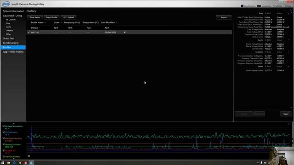Click the Frequency (GHz) column header

pyautogui.click(x=72, y=22)
